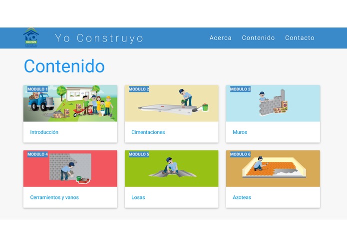Screen dimensions: 347x247
Task: Click the MODULO 1 badge label
Action: tap(37, 89)
